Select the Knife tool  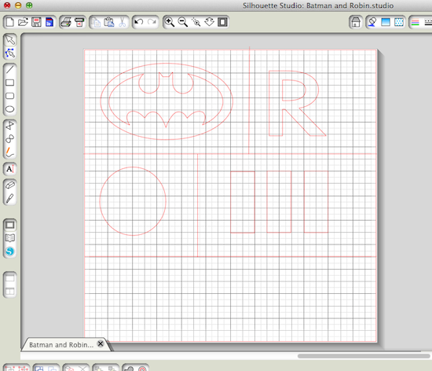(10, 198)
